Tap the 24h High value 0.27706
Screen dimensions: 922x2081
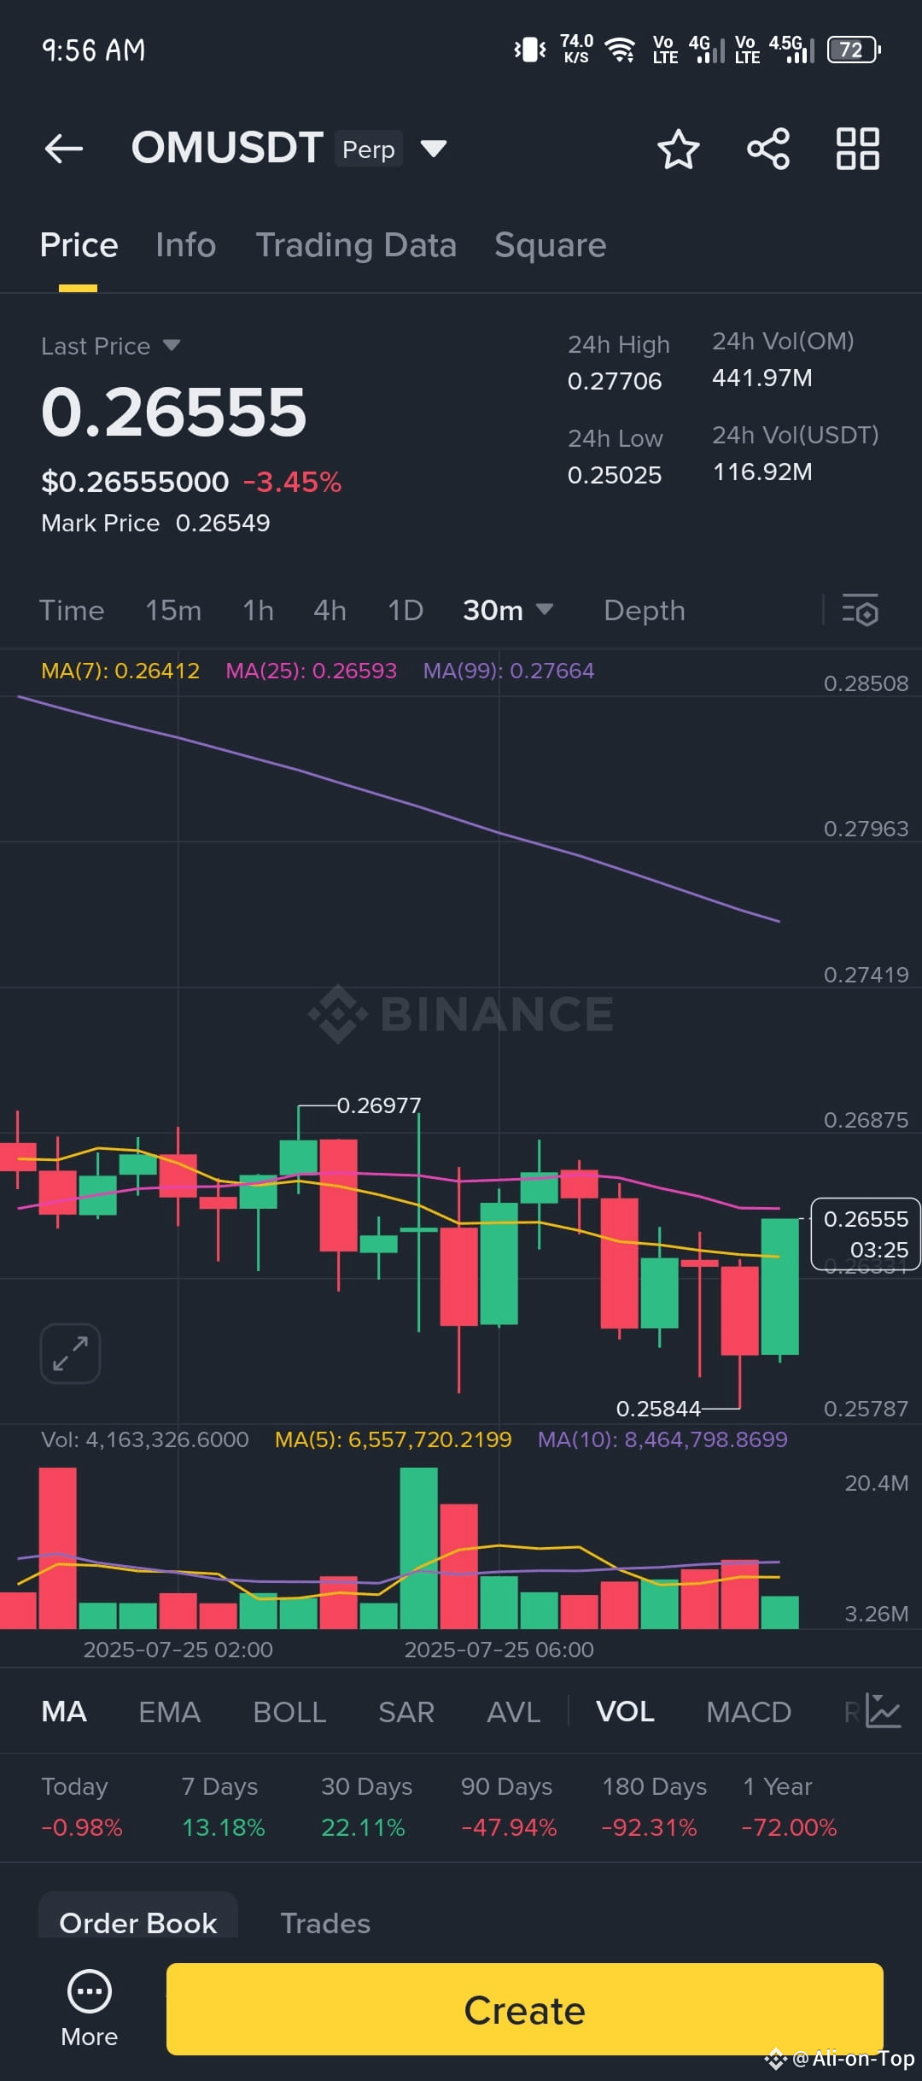coord(615,381)
